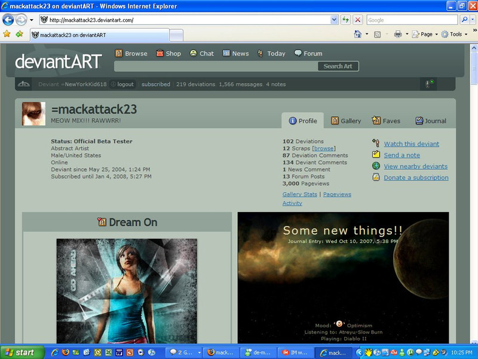Expand the Home button dropdown arrow
Image resolution: width=478 pixels, height=359 pixels.
pos(367,34)
